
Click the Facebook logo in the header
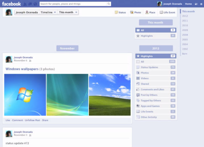point(11,4)
